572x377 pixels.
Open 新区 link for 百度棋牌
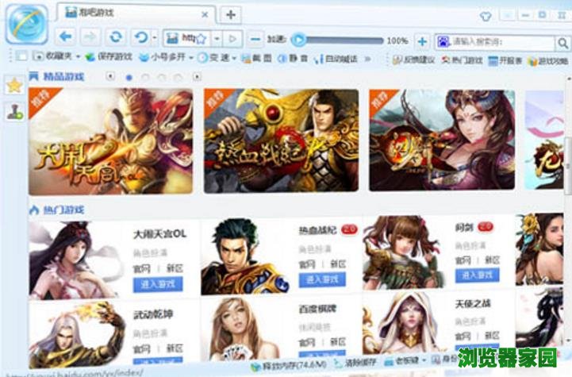tap(338, 342)
